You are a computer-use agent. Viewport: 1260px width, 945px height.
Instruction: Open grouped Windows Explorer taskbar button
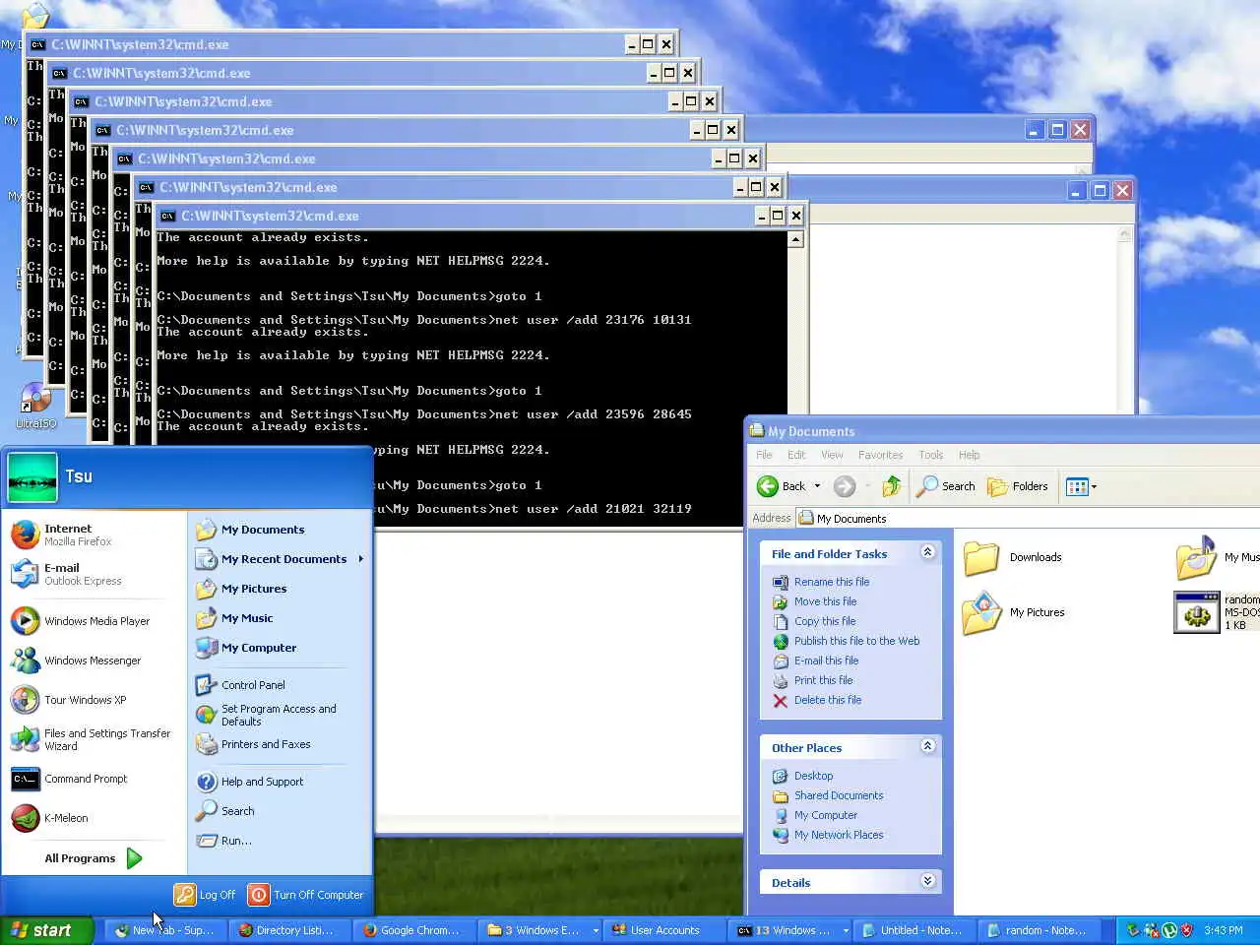[541, 930]
